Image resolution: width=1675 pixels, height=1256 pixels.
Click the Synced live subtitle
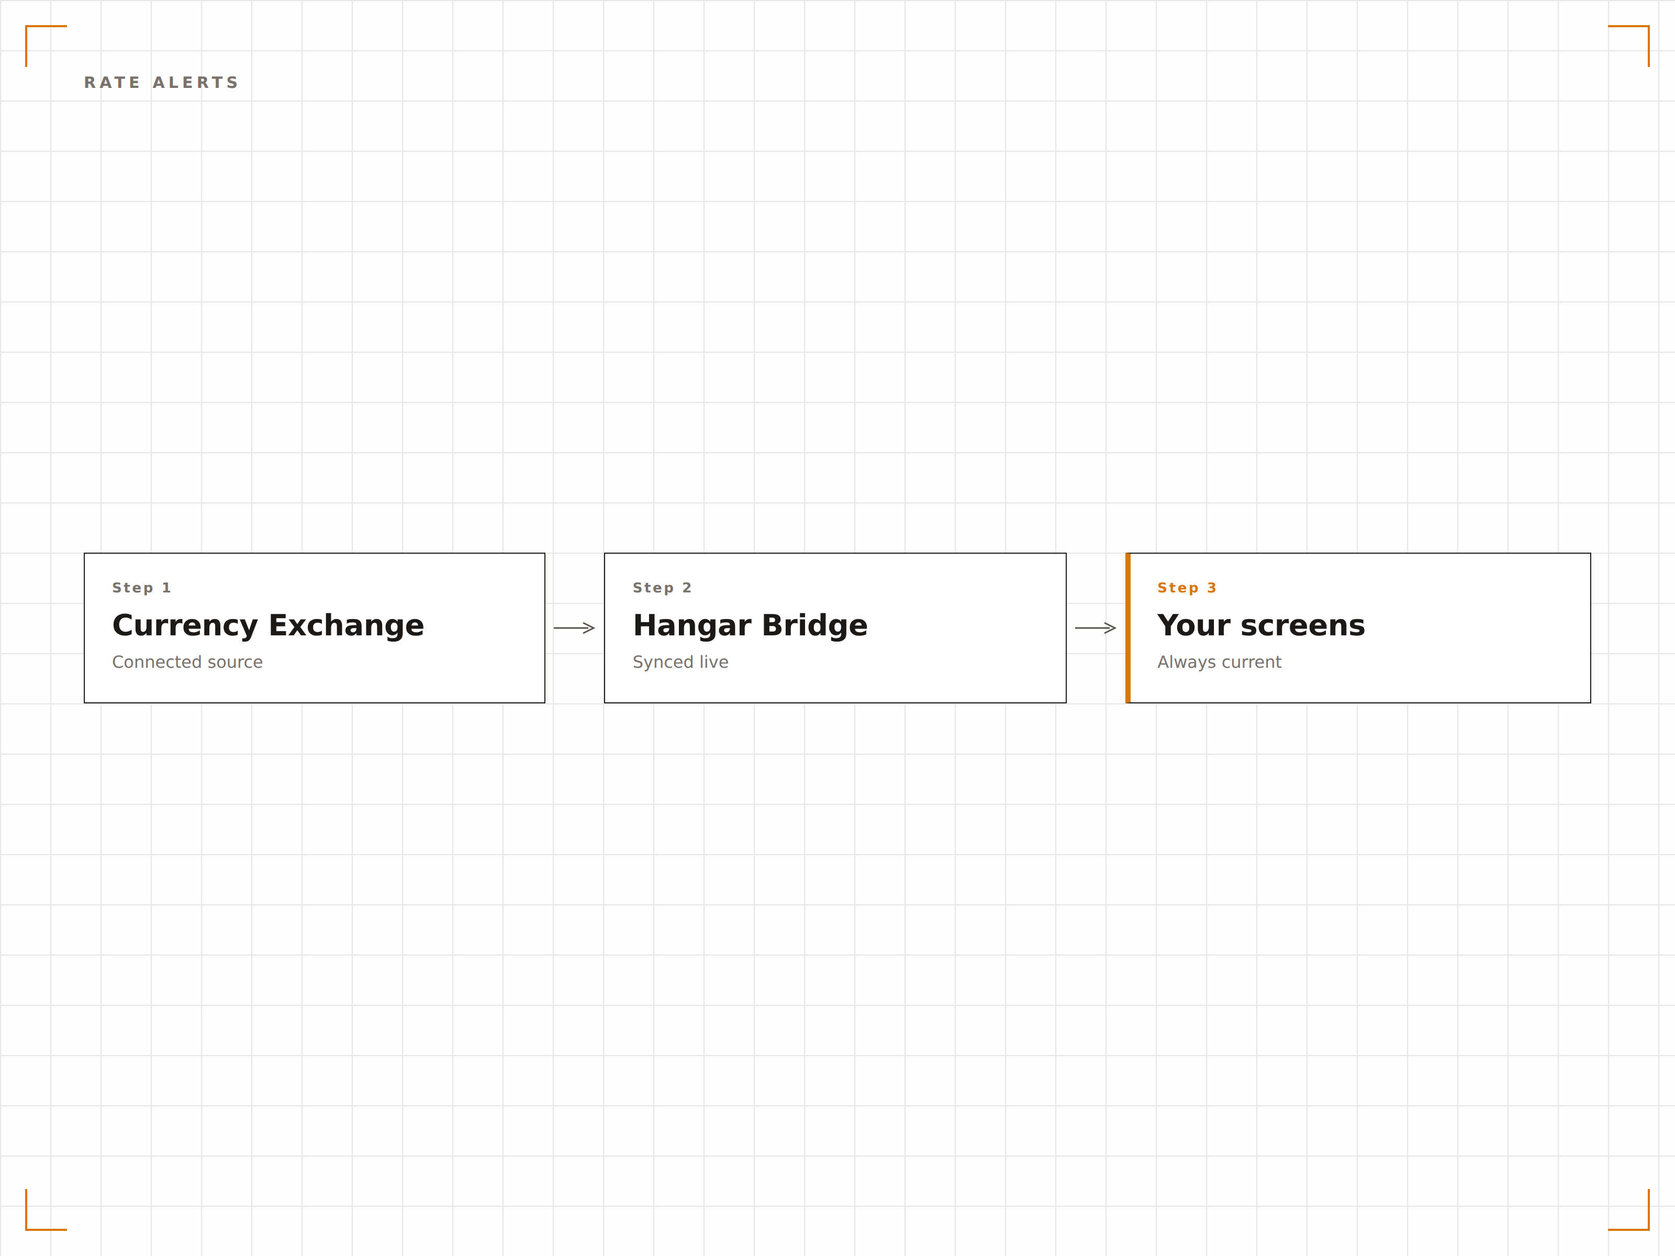681,661
